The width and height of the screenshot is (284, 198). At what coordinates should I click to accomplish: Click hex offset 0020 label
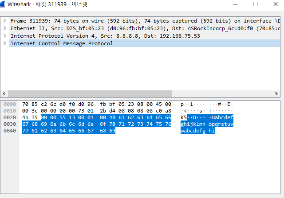(x=10, y=117)
